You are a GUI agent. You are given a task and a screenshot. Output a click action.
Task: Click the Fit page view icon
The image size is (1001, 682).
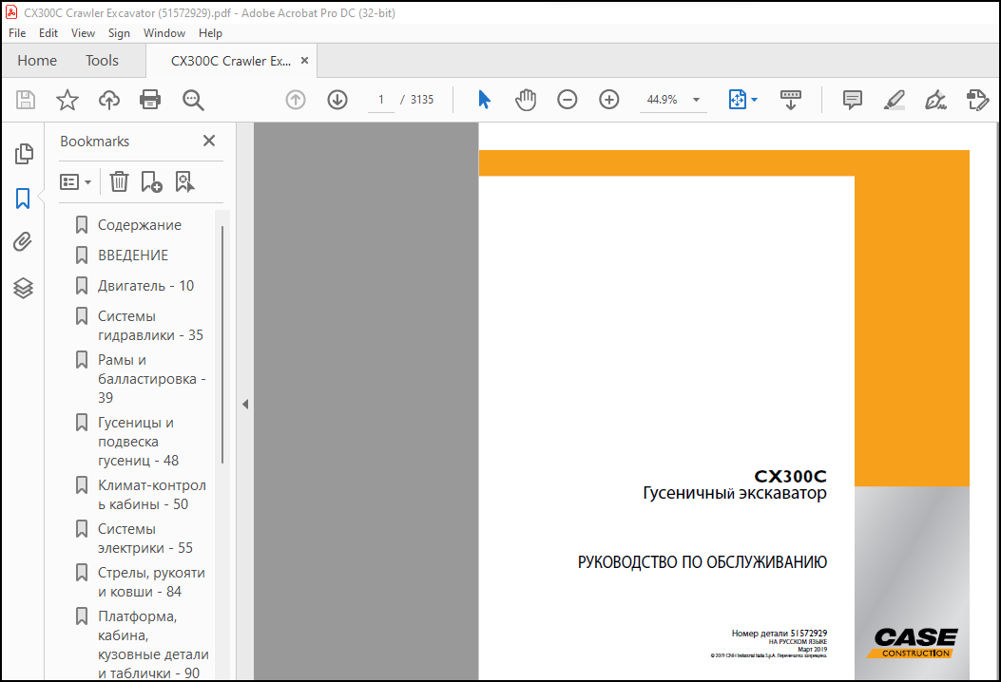(x=738, y=100)
